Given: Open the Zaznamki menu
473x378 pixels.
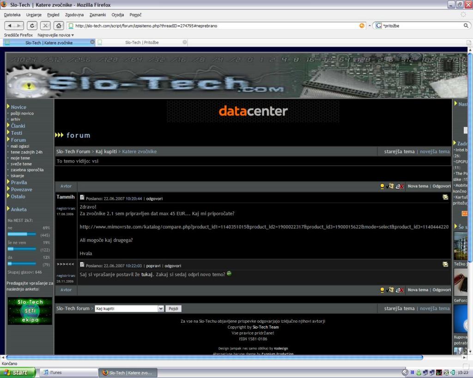Looking at the screenshot, I should 97,15.
